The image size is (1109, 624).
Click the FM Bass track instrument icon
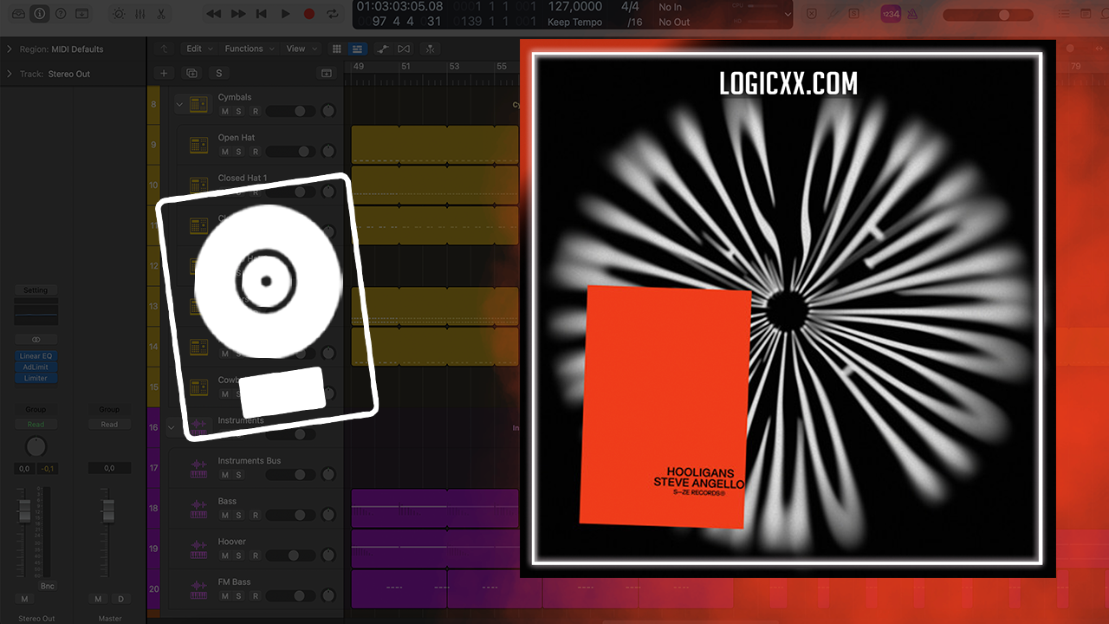tap(199, 589)
